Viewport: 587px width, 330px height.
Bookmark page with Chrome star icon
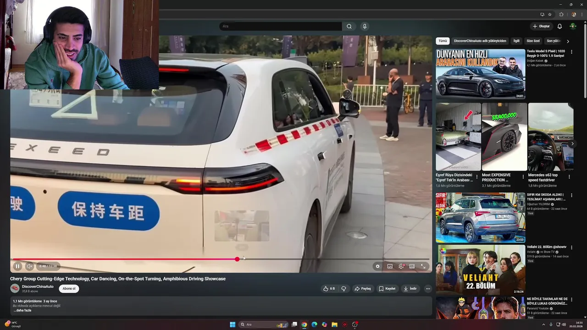550,14
